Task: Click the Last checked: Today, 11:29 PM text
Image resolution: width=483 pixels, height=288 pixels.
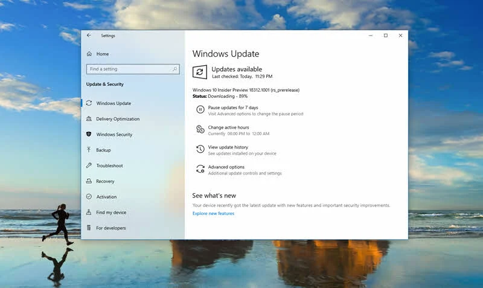Action: point(242,77)
